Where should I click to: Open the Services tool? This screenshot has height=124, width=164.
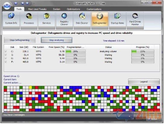coord(47,21)
